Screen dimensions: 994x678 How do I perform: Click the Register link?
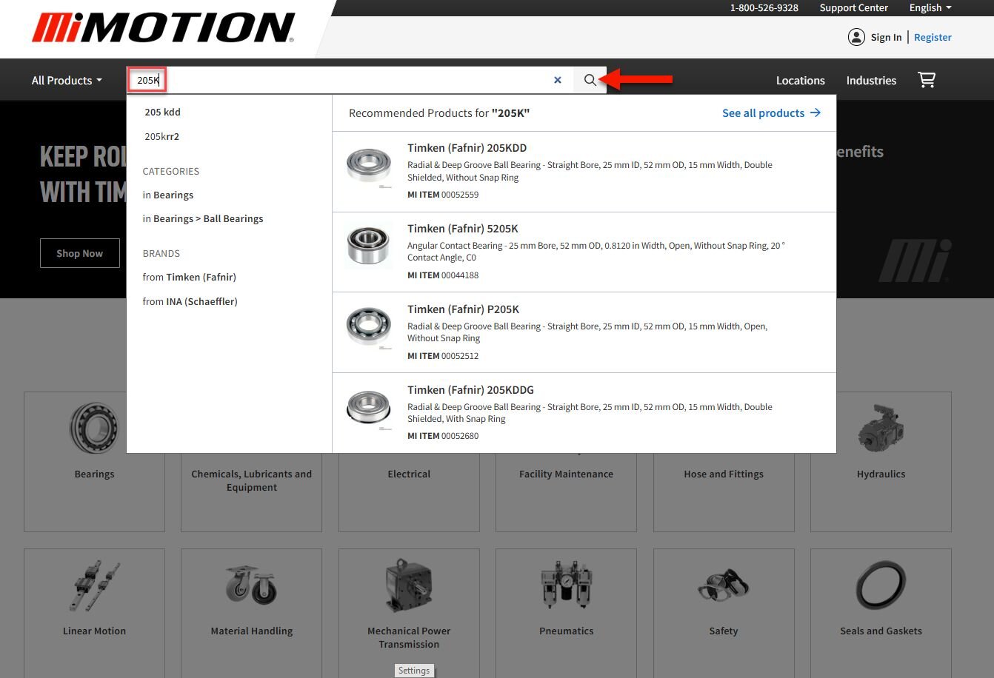pyautogui.click(x=933, y=37)
